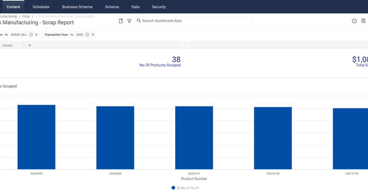368x192 pixels.
Task: Click the CM15140 axis label
Action: [273, 174]
